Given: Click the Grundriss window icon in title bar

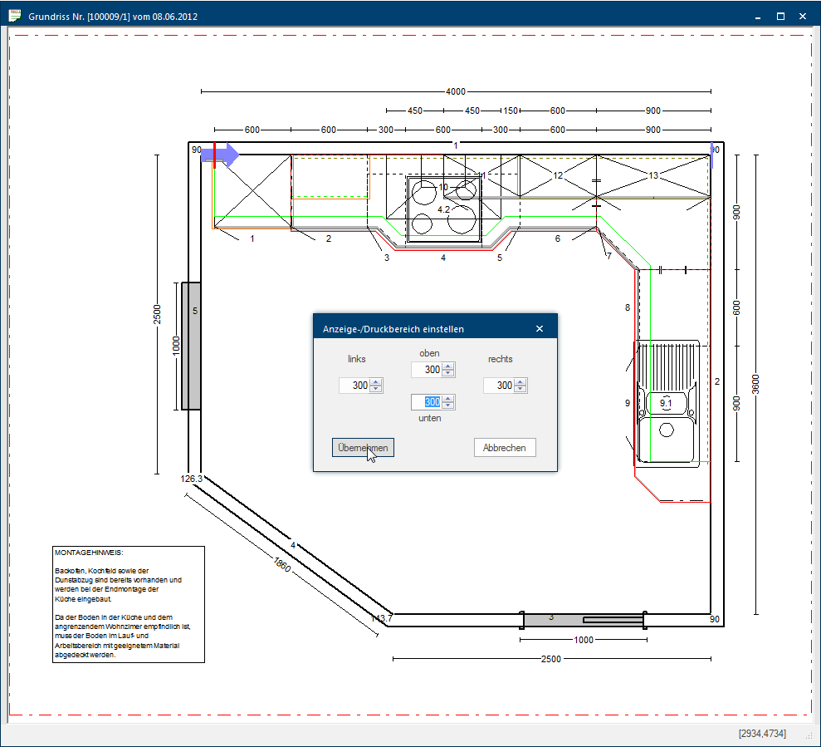Looking at the screenshot, I should 14,16.
